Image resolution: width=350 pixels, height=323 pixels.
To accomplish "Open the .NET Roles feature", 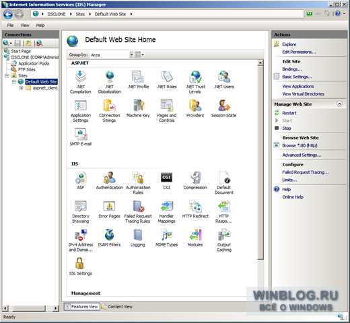I will coord(167,79).
